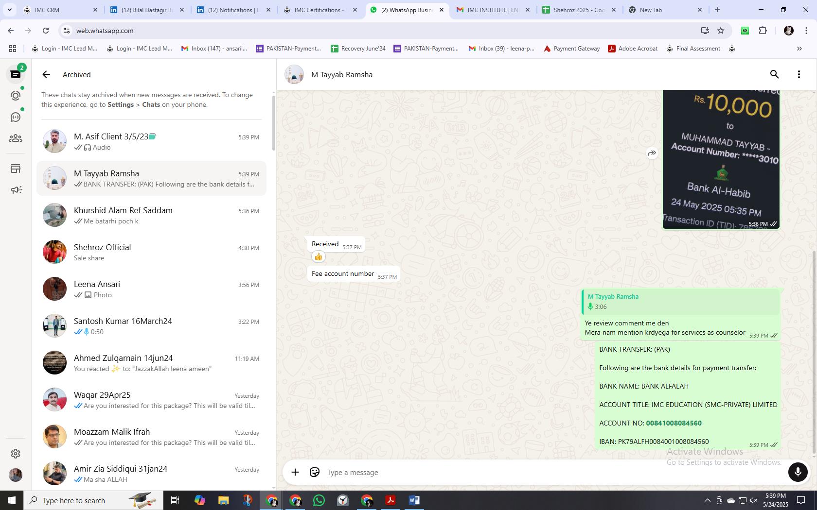
Task: Click account number 00841008084560 link
Action: [674, 423]
